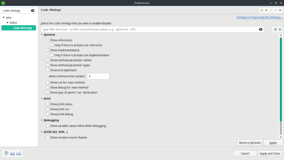The height and width of the screenshot is (160, 284).
Task: Collapse all code mining sections
Action: click(x=280, y=29)
